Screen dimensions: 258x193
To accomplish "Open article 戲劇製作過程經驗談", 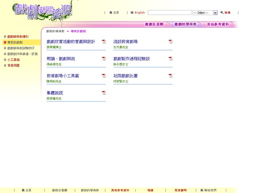I will (132, 59).
